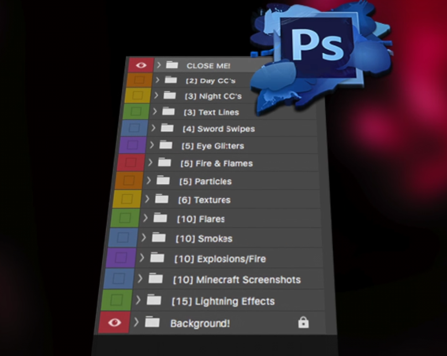The width and height of the screenshot is (447, 356).
Task: Show the [2] Day CC's group
Action: pos(139,80)
